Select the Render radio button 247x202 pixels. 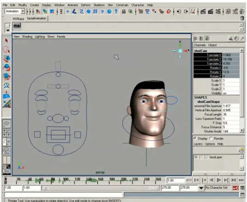(211, 138)
